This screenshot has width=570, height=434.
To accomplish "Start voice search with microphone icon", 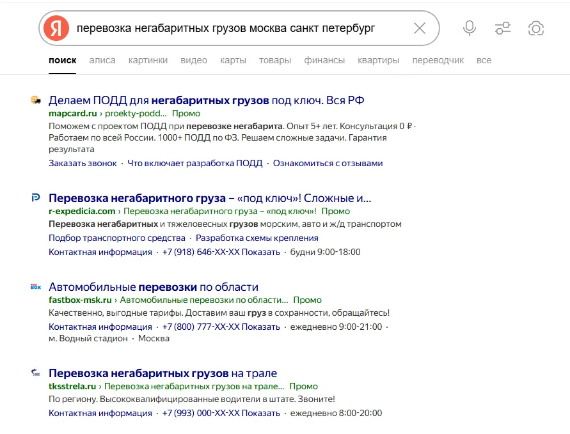I will 470,28.
